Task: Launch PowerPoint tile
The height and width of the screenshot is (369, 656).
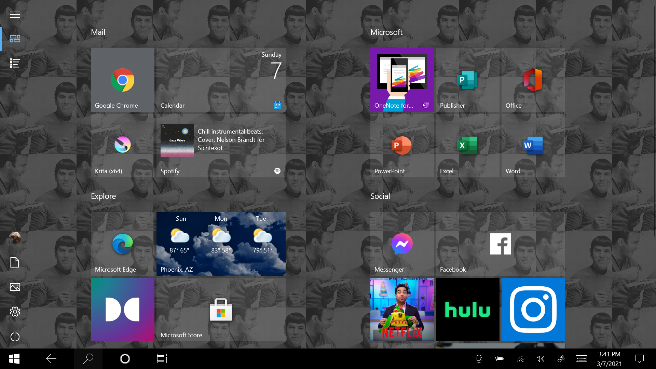Action: pos(402,146)
